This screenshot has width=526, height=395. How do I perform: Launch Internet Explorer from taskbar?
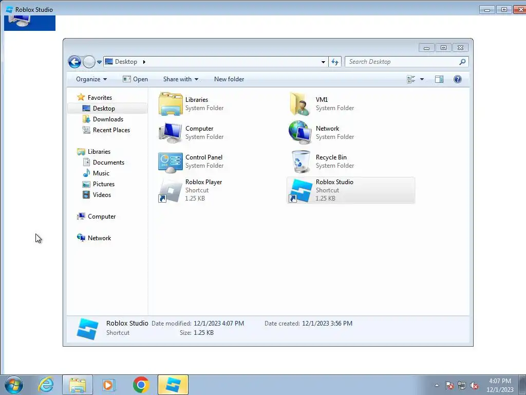pos(46,385)
